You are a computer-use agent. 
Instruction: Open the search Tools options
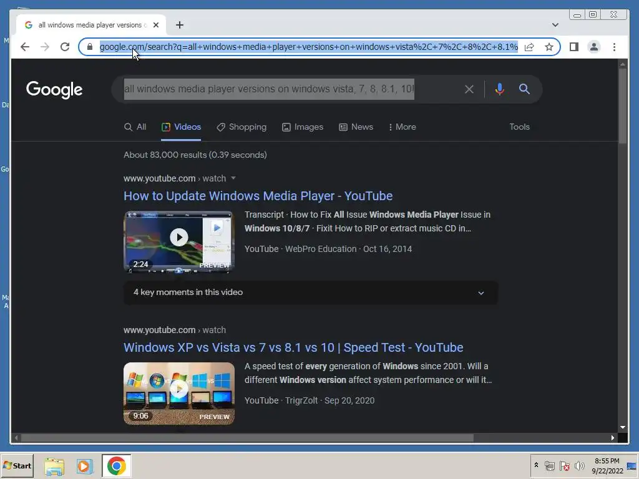[x=519, y=127]
